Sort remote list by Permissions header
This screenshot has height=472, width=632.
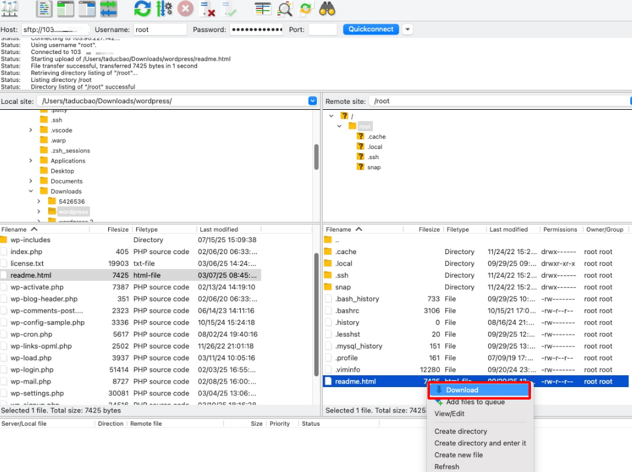point(560,229)
